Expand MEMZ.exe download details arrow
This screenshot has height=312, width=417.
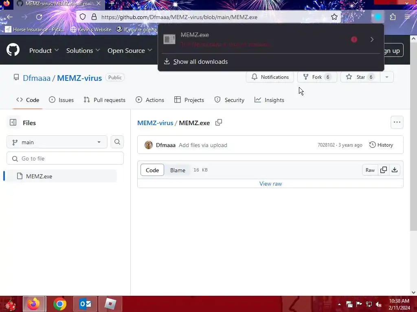(372, 39)
